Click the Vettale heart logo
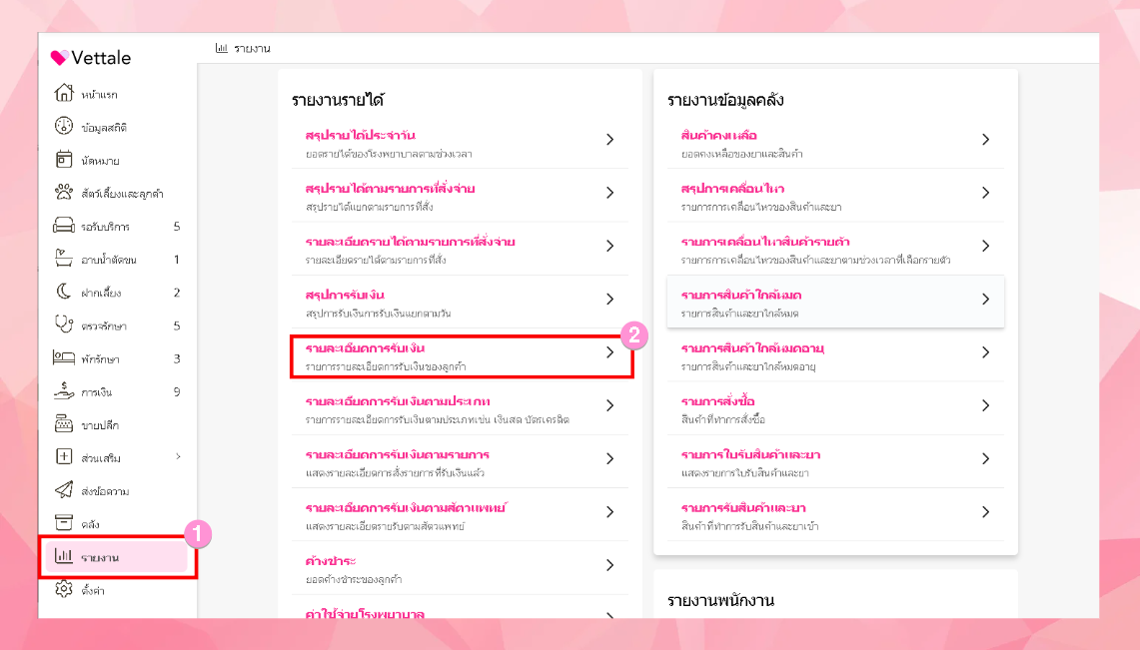1140x650 pixels. click(59, 58)
